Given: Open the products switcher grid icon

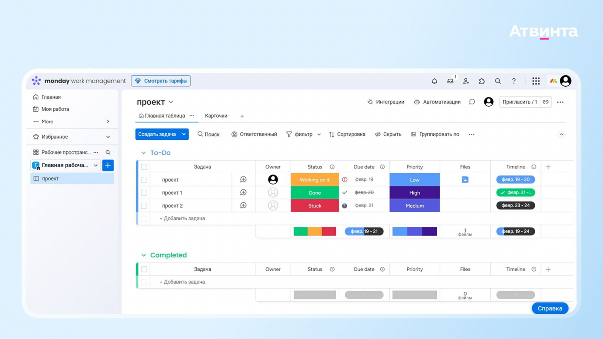Looking at the screenshot, I should pos(536,81).
